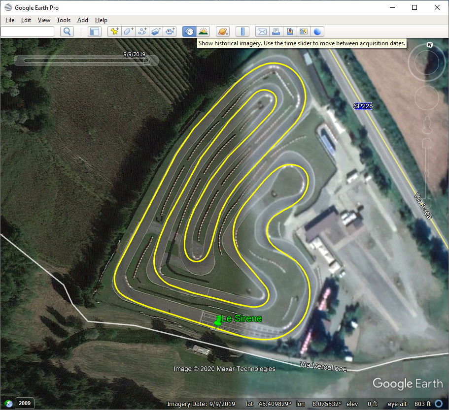449x410 pixels.
Task: Minimize the Google Earth Pro window
Action: pyautogui.click(x=392, y=7)
